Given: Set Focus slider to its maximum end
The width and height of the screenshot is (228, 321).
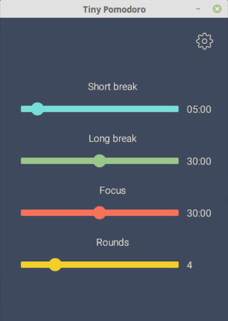Looking at the screenshot, I should 178,213.
